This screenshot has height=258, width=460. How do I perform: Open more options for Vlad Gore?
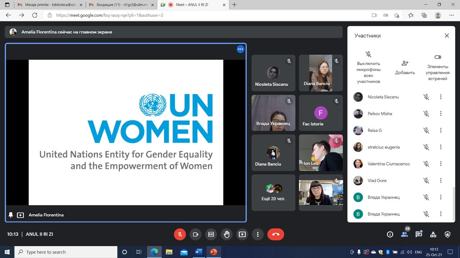pos(441,181)
